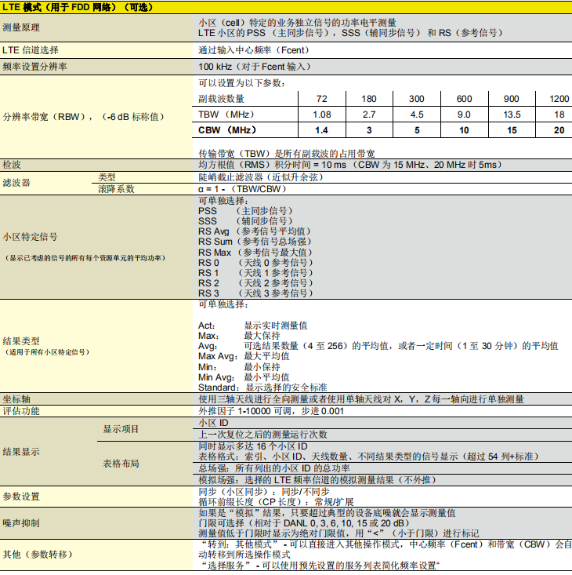The image size is (572, 575).
Task: Click the 72 subcarrier count cell
Action: [x=321, y=99]
